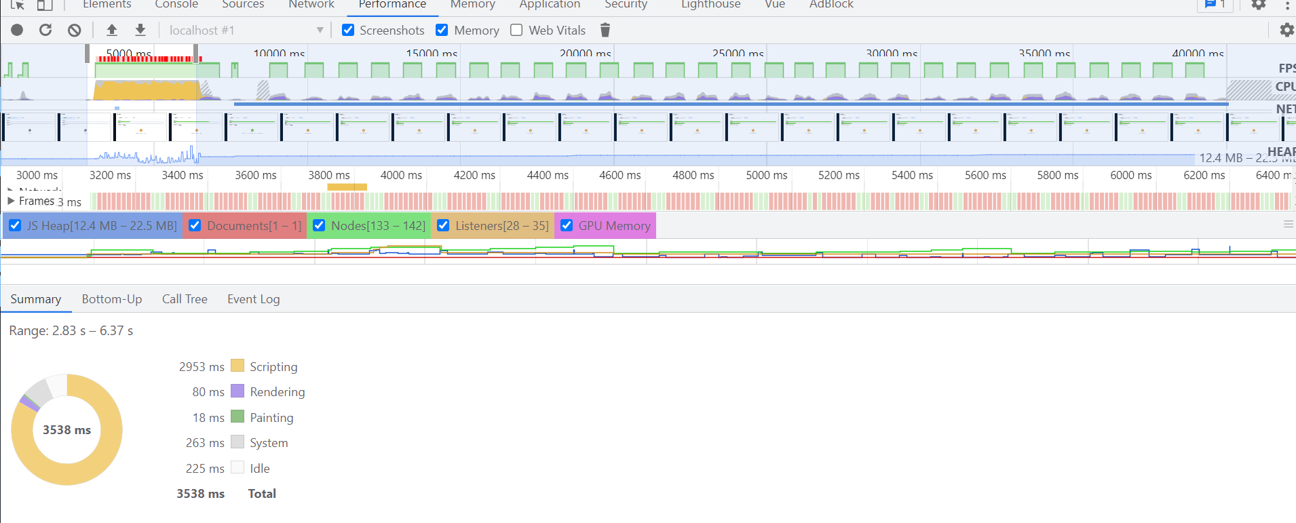Viewport: 1296px width, 523px height.
Task: Click the Range: 2.83 s – 6.37 s text
Action: 71,331
